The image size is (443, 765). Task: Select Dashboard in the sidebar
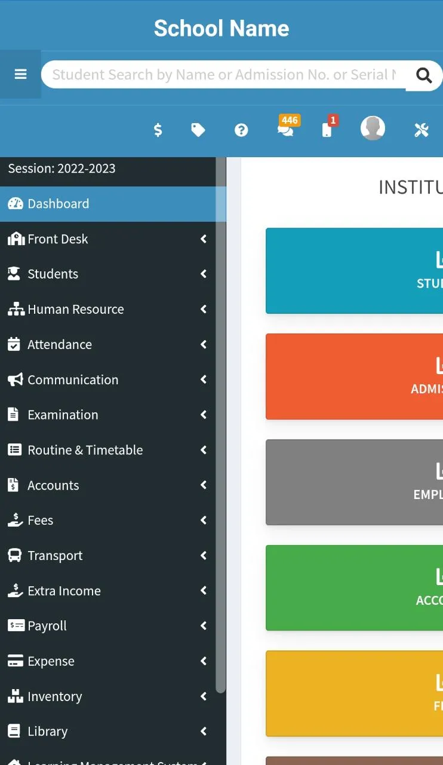tap(113, 204)
